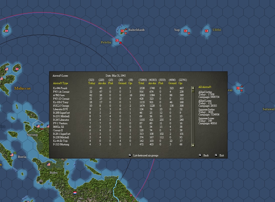Select the N1K2-J George row
Image resolution: width=275 pixels, height=202 pixels.
click(x=118, y=106)
